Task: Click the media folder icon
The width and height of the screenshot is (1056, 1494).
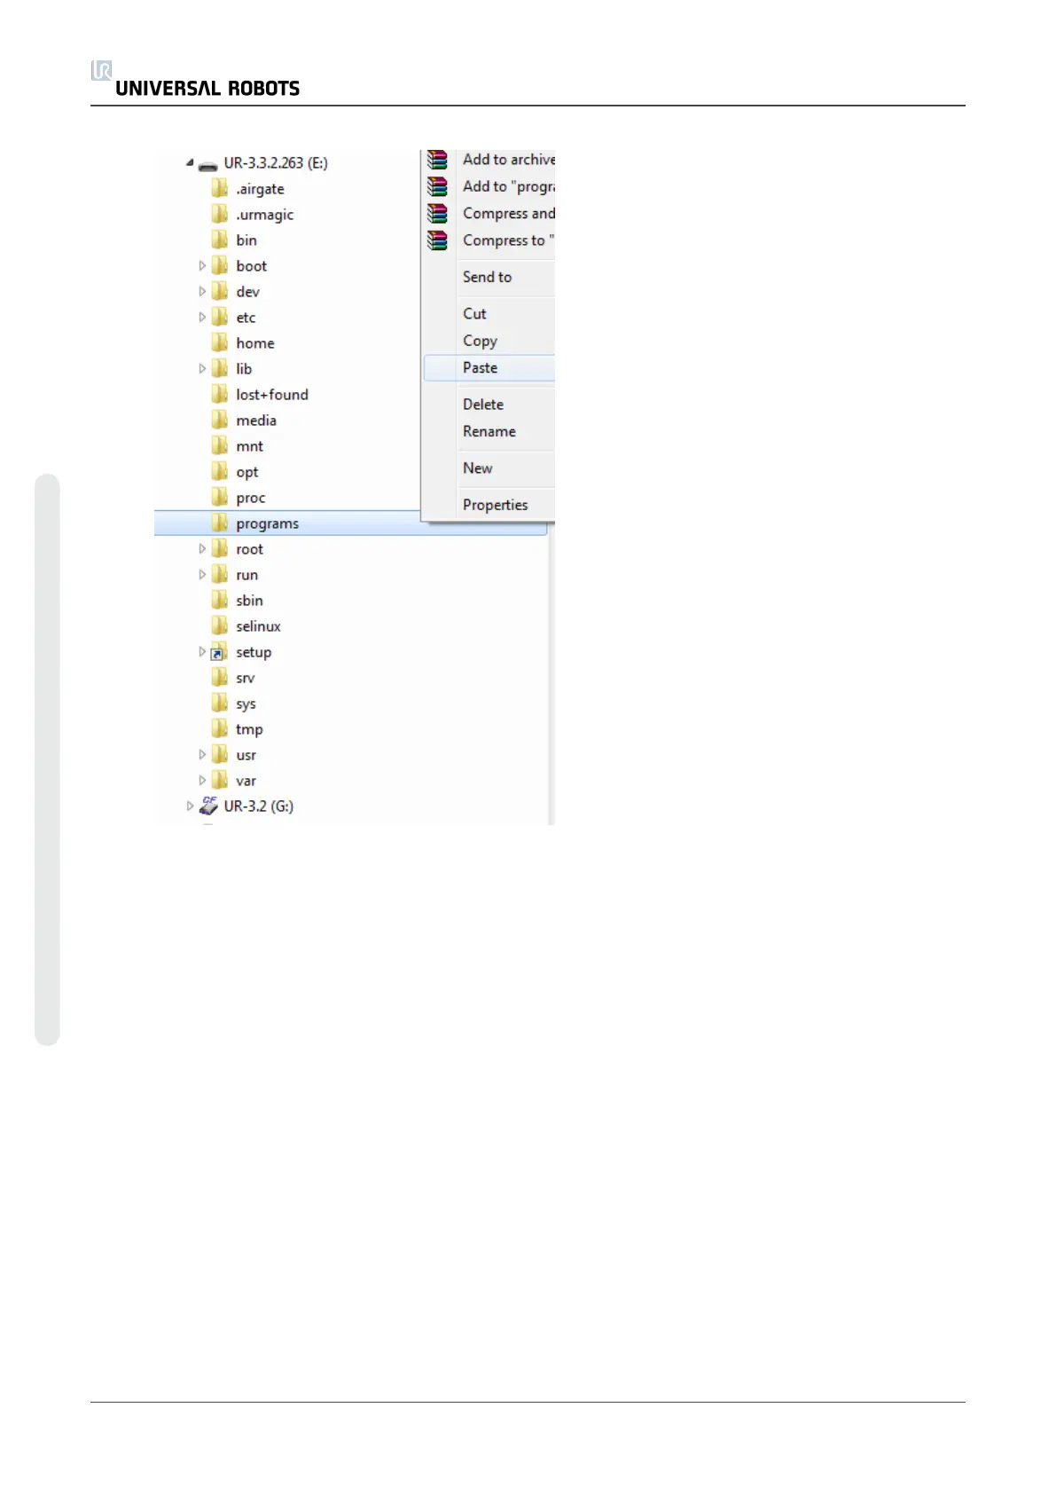Action: 220,420
